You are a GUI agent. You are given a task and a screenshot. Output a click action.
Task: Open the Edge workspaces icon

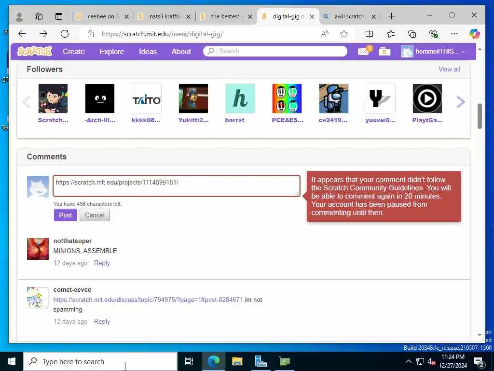click(x=39, y=16)
